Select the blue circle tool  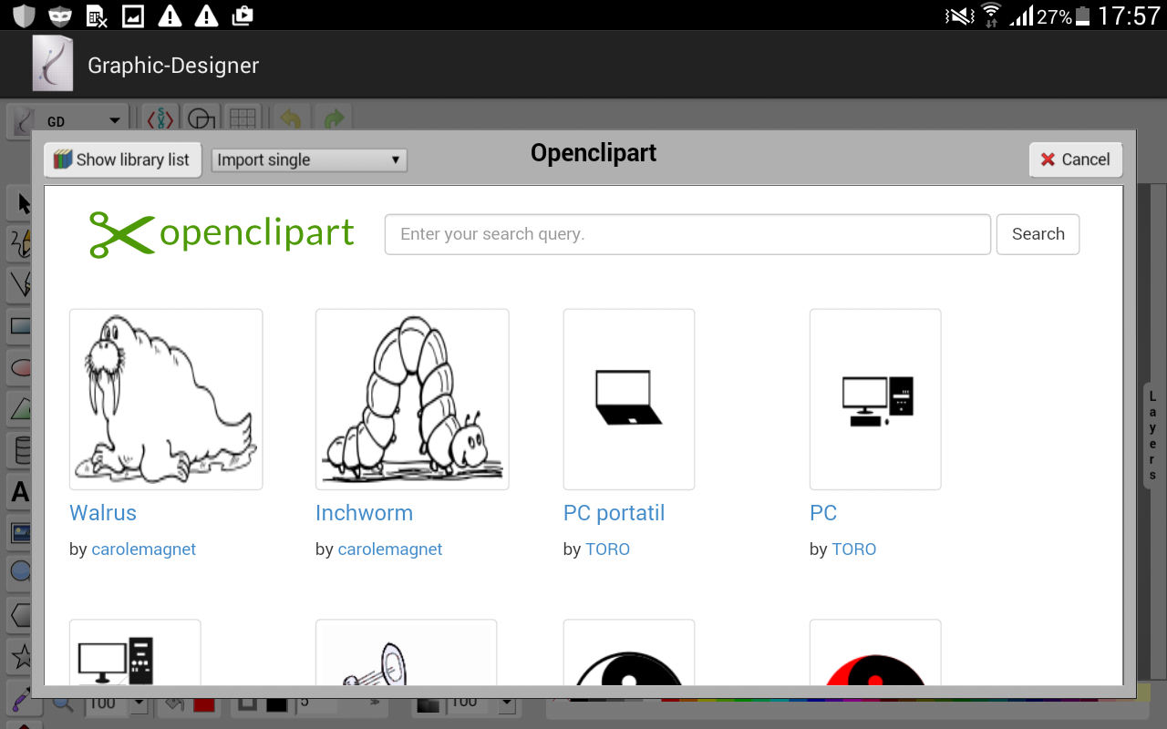point(21,573)
